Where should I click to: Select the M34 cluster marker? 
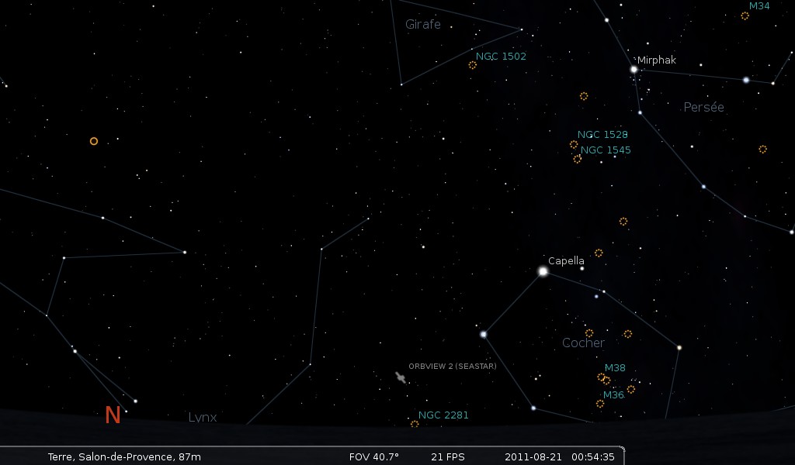pyautogui.click(x=745, y=16)
